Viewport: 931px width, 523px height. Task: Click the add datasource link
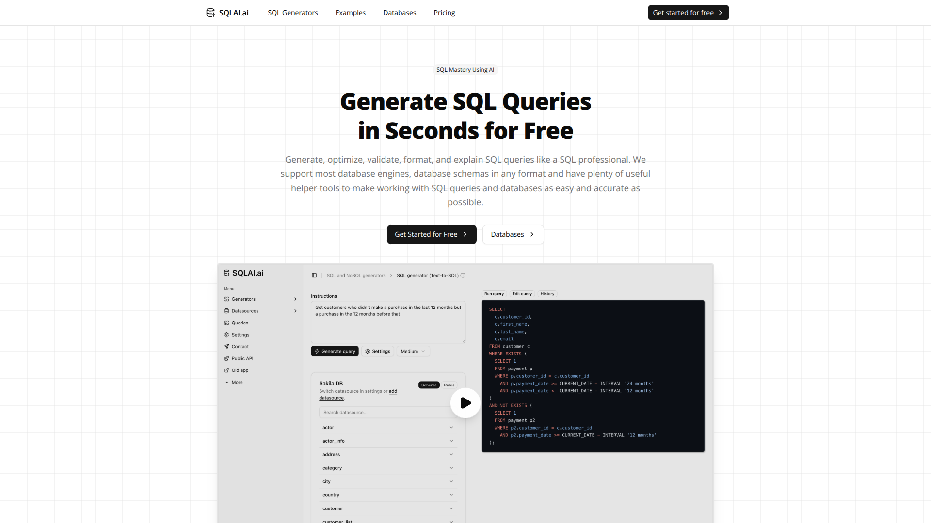(x=358, y=395)
